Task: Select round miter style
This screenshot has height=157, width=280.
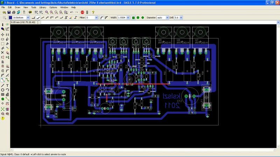Action: click(102, 17)
